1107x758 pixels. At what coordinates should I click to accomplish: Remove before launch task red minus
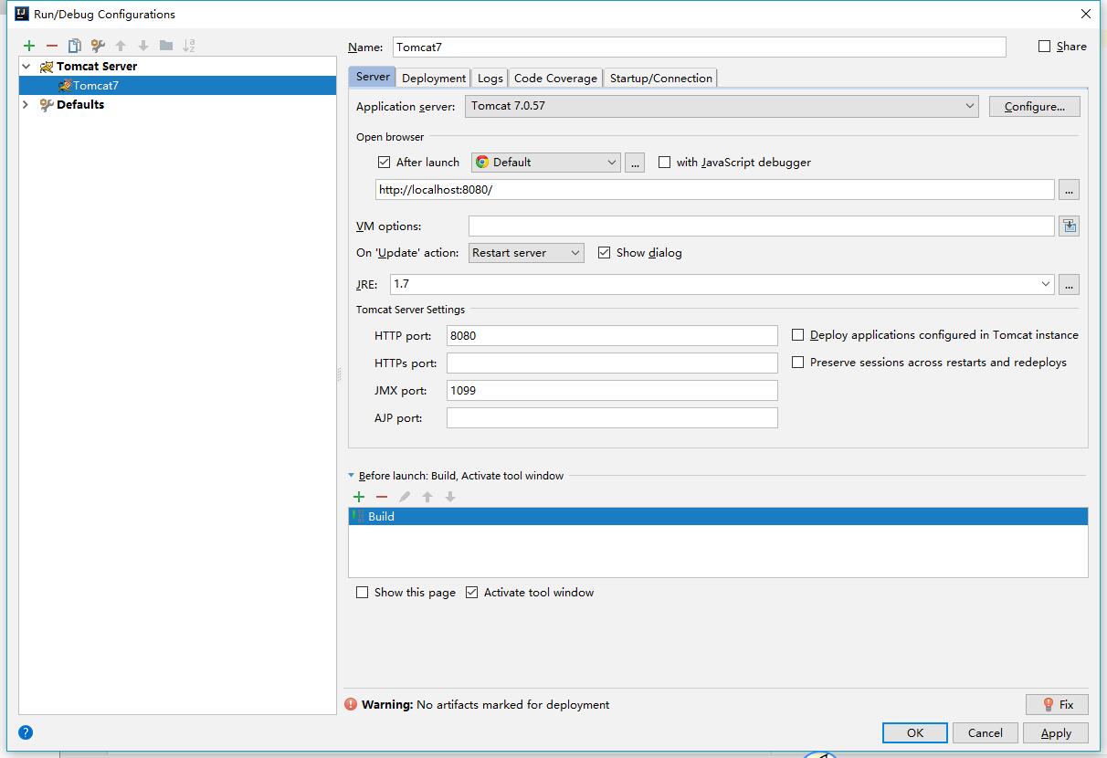click(382, 497)
